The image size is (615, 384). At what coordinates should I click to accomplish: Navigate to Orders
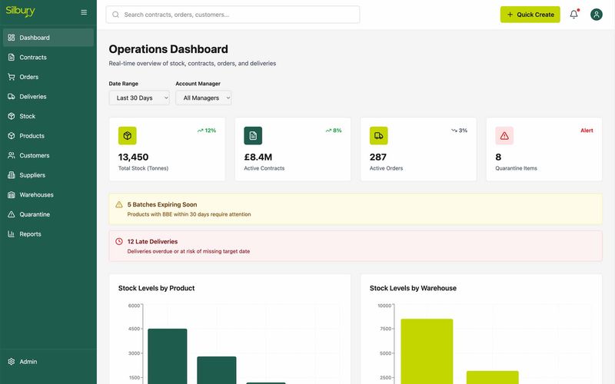pos(48,77)
